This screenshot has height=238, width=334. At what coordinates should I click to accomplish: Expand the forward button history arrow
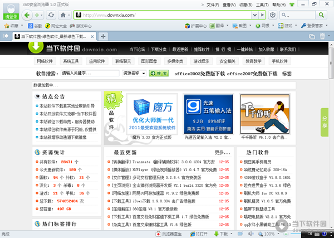[x=42, y=15]
